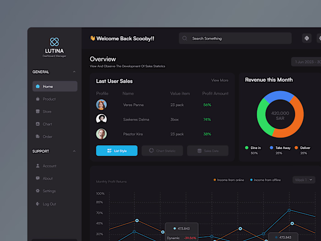Toggle Income from online legend
The image size is (321, 241).
tap(229, 180)
